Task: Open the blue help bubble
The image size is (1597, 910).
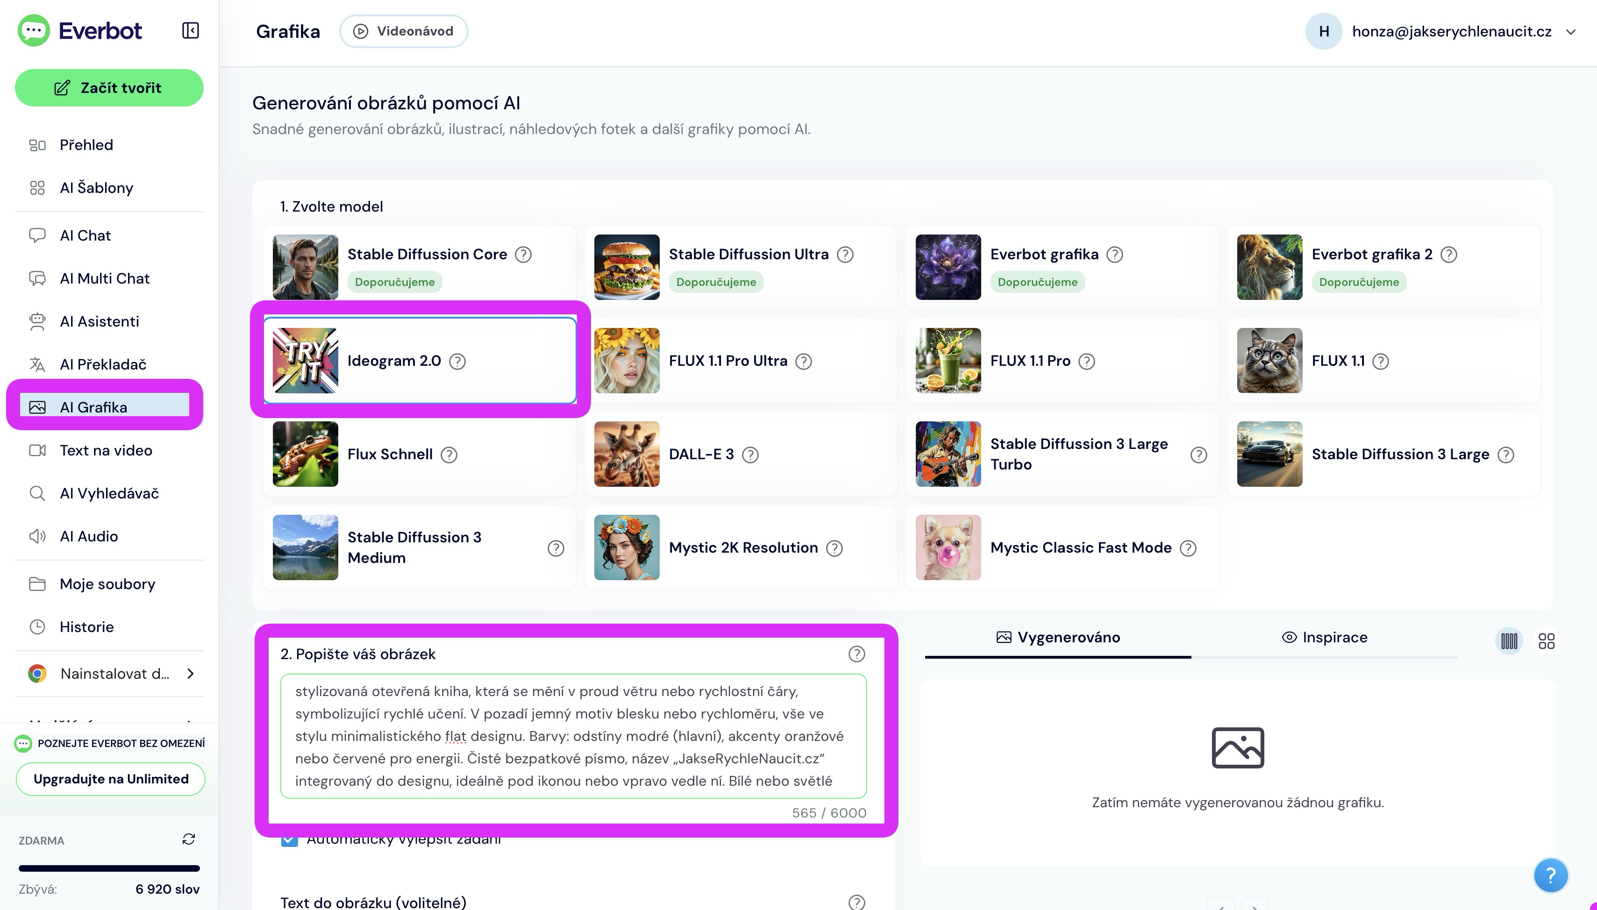Action: click(x=1550, y=875)
